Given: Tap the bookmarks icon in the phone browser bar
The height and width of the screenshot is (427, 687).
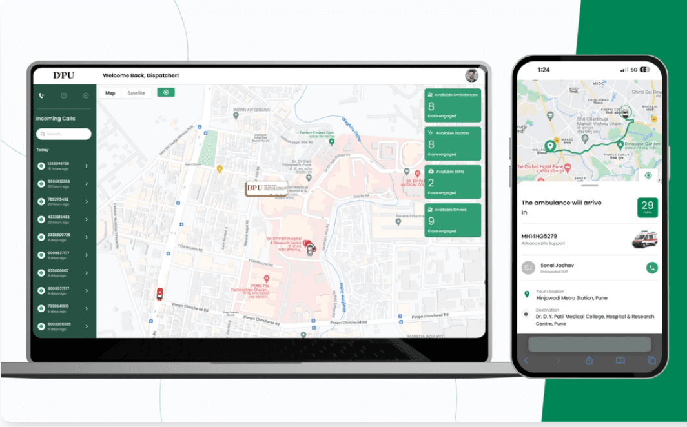Looking at the screenshot, I should [x=620, y=361].
